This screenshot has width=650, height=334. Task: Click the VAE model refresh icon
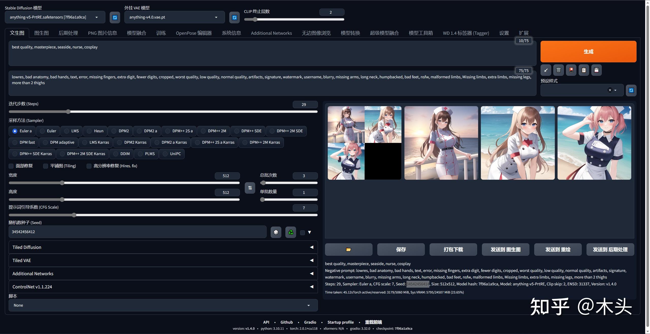pos(234,17)
